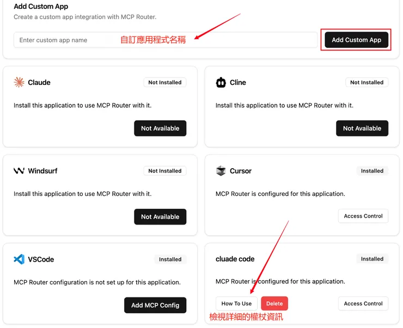The image size is (403, 328).
Task: Click Claude's Not Installed status badge
Action: pyautogui.click(x=165, y=83)
